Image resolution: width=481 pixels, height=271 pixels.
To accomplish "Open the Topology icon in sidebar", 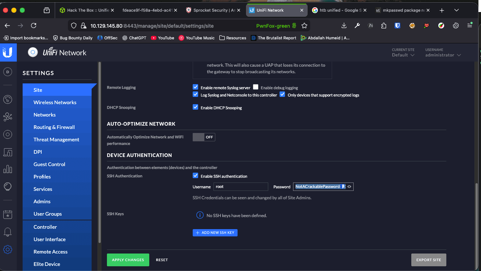I will point(8,117).
